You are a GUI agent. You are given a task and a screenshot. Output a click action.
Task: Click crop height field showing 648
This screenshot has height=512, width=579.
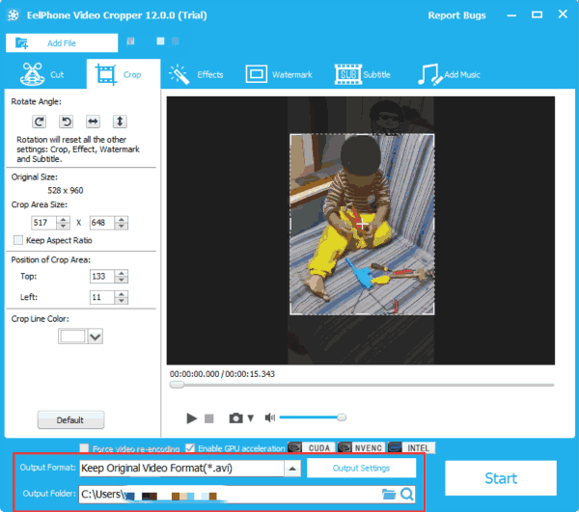click(x=102, y=223)
